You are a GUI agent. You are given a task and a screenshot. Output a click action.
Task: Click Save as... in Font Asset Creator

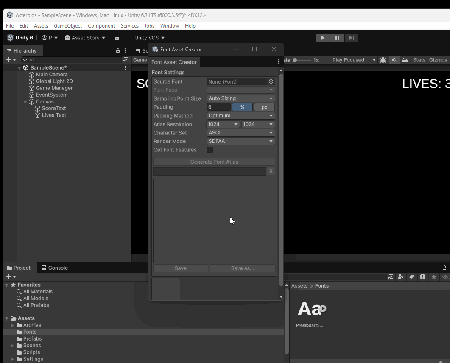(243, 268)
